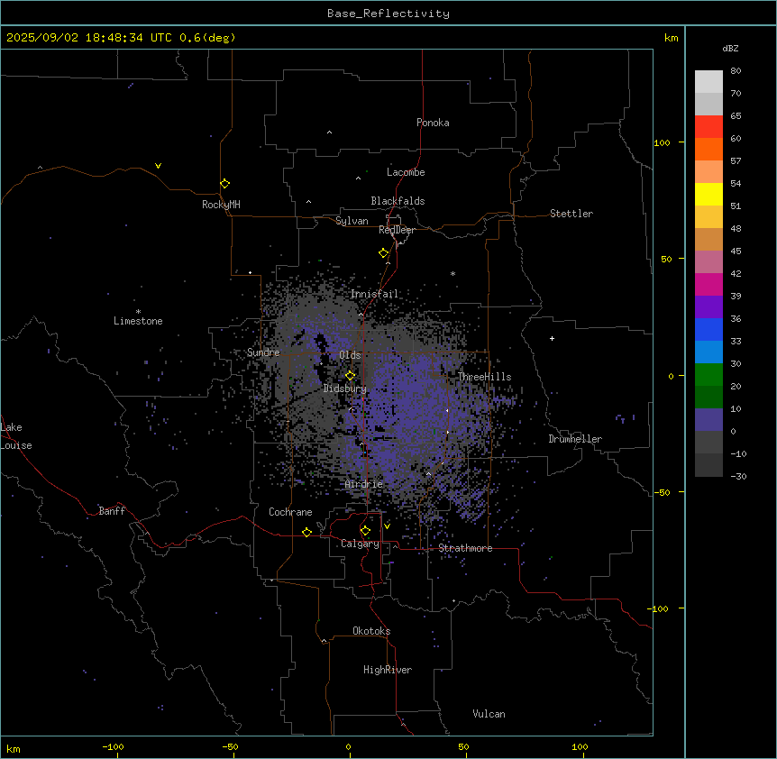The width and height of the screenshot is (777, 759).
Task: Click the Lacombe city label
Action: click(x=406, y=172)
